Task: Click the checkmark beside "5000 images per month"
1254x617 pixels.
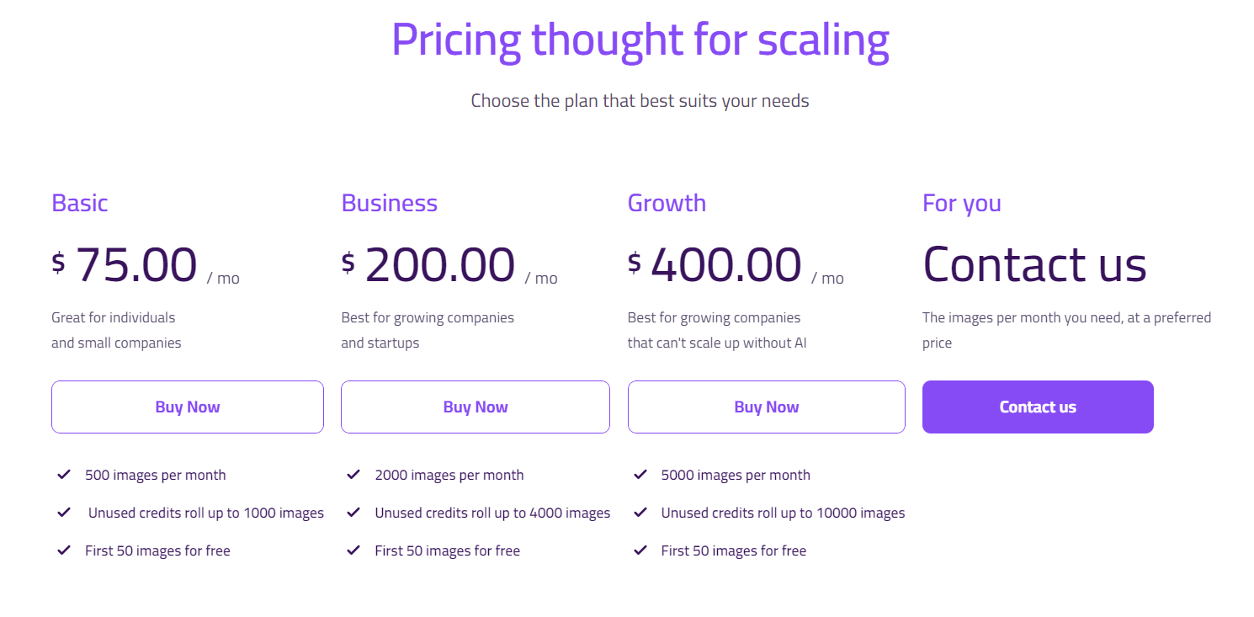Action: tap(640, 474)
